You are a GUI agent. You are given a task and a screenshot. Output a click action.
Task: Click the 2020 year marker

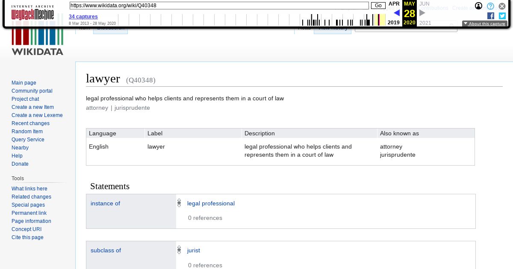(x=410, y=23)
